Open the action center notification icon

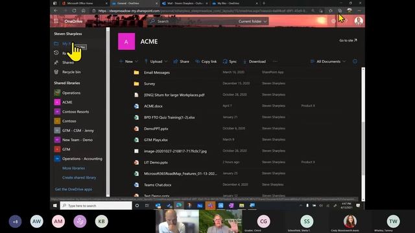tap(358, 206)
